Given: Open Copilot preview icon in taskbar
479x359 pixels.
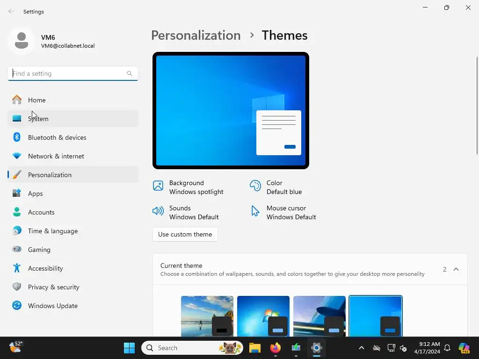Looking at the screenshot, I should click(464, 348).
